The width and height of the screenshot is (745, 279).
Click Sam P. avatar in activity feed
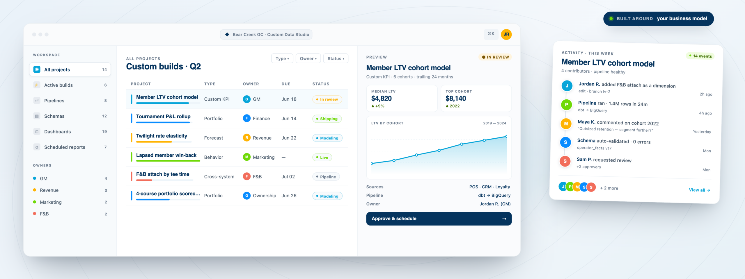coord(565,161)
